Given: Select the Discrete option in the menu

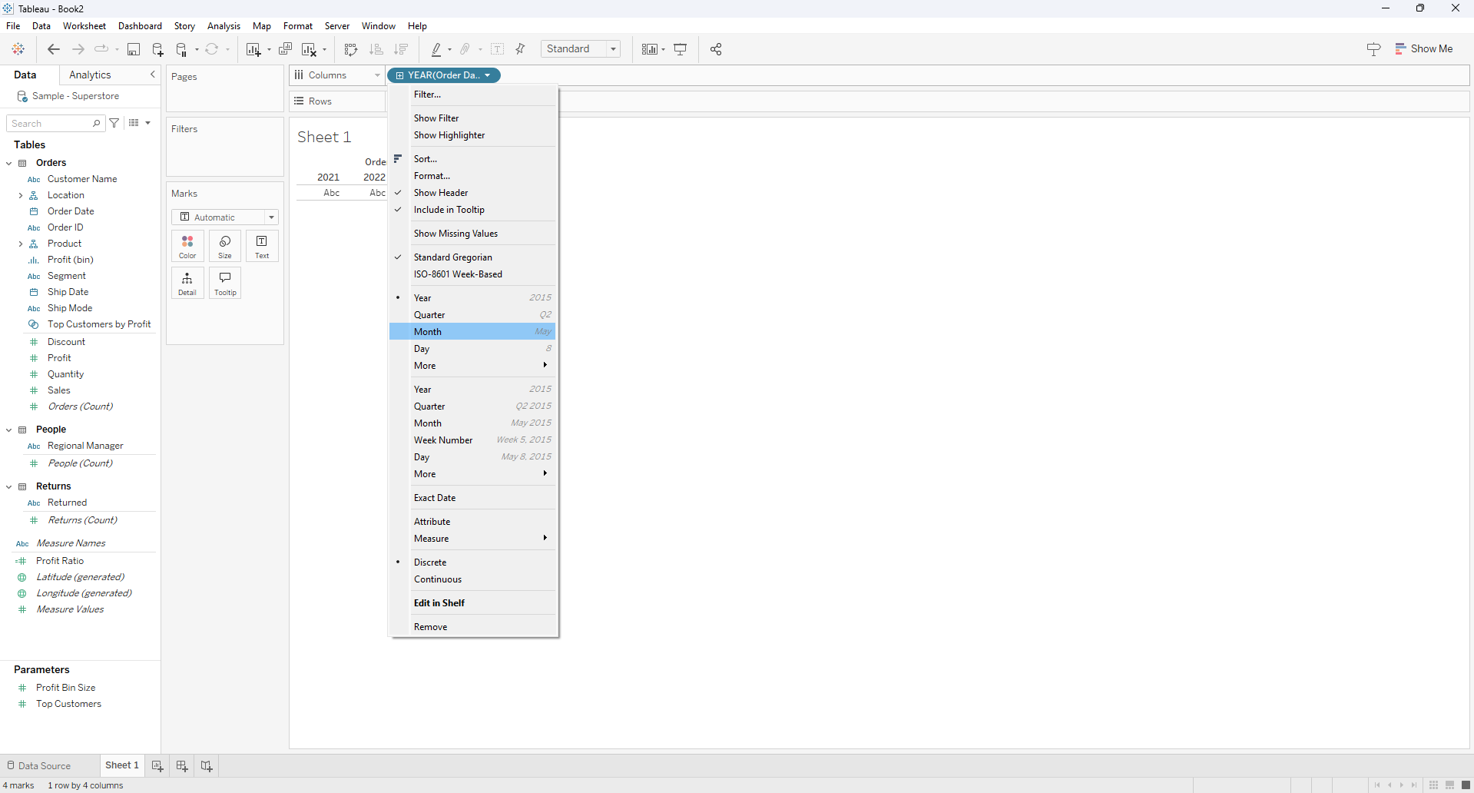Looking at the screenshot, I should (x=472, y=562).
